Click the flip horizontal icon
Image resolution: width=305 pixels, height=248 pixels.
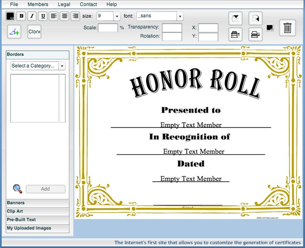click(x=256, y=19)
